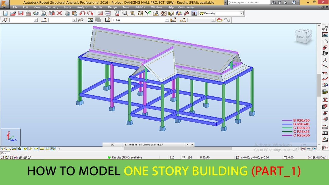The width and height of the screenshot is (329, 185).
Task: Click the B 30x70 section in status bar
Action: point(205,158)
